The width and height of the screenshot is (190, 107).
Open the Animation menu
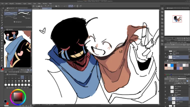pos(18,4)
